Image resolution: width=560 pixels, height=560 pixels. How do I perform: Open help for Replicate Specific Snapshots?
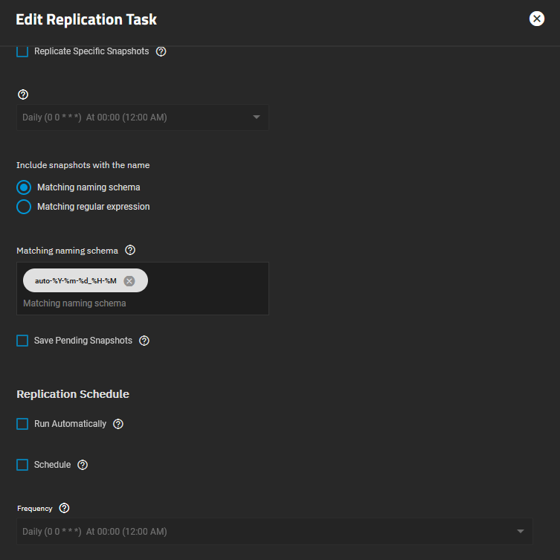(x=161, y=52)
